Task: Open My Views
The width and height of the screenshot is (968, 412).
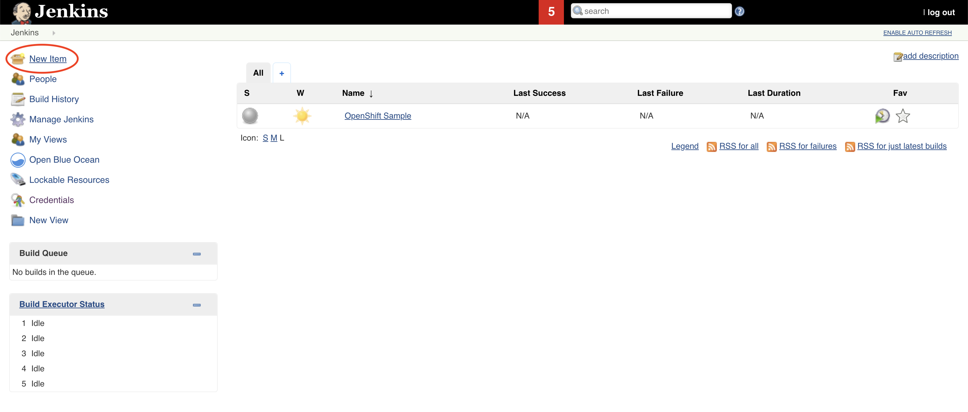Action: tap(48, 139)
